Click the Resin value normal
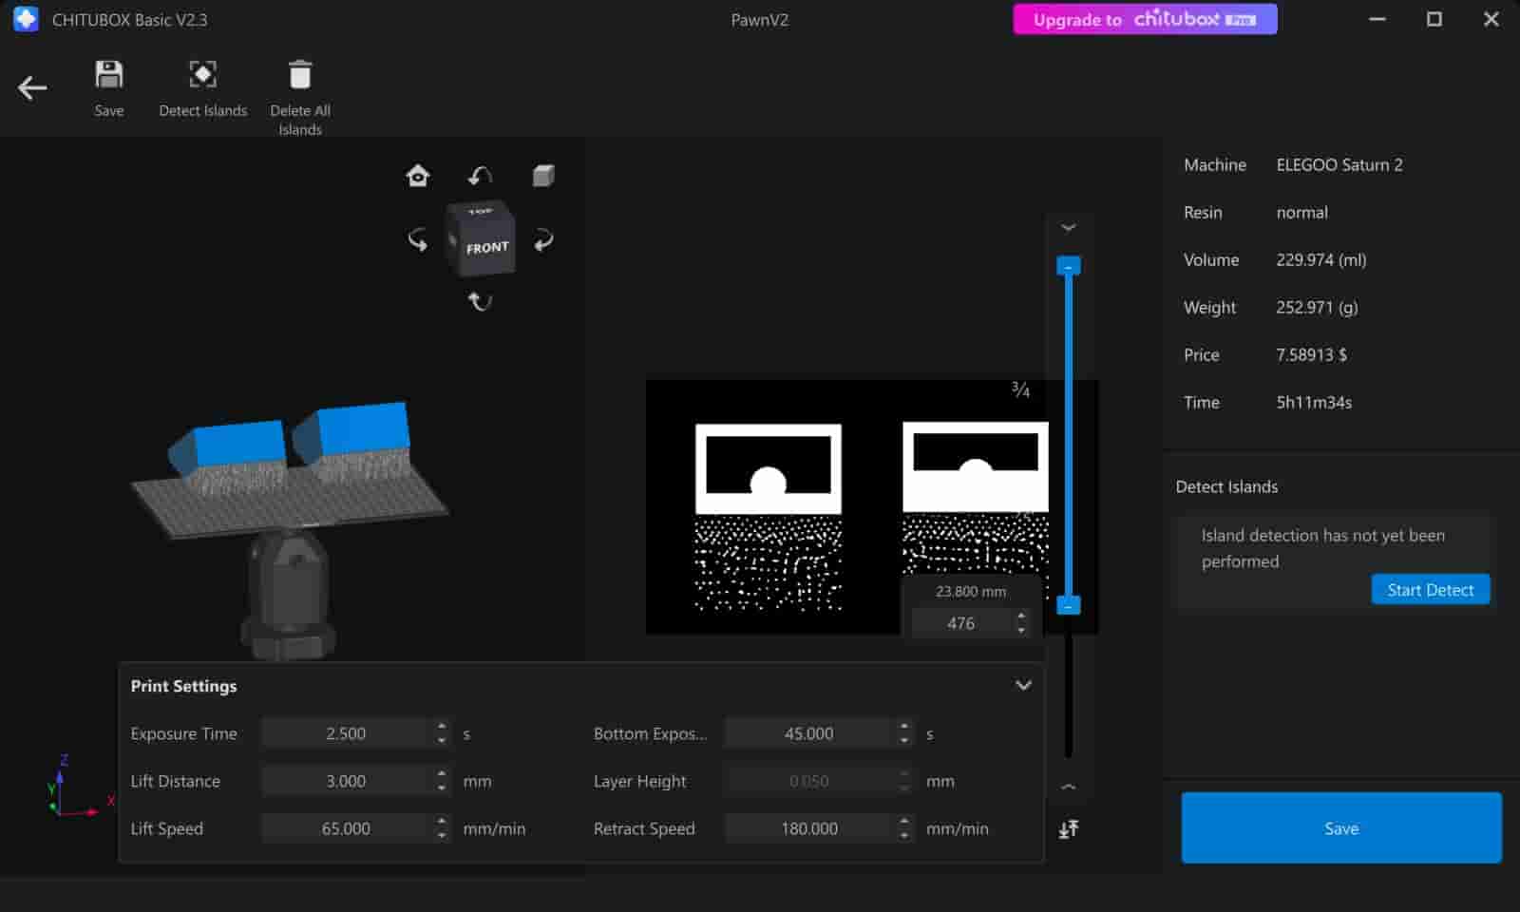Image resolution: width=1520 pixels, height=912 pixels. click(x=1301, y=212)
